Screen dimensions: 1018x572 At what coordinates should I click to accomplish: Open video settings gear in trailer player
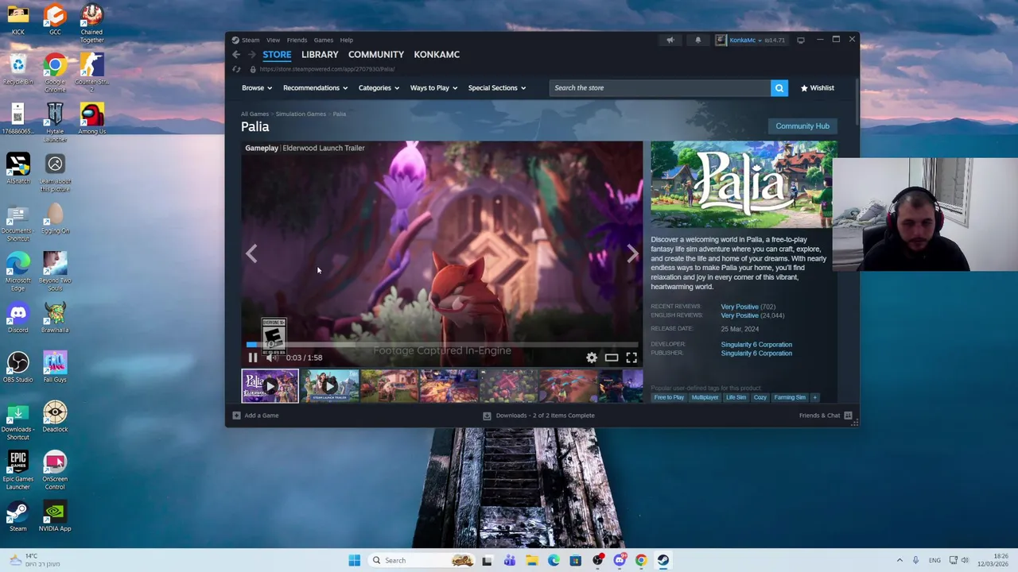click(x=592, y=357)
